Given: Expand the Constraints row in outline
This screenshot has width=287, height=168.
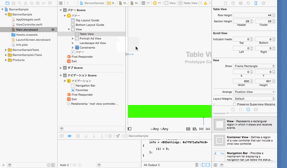Looking at the screenshot, I should (73, 48).
